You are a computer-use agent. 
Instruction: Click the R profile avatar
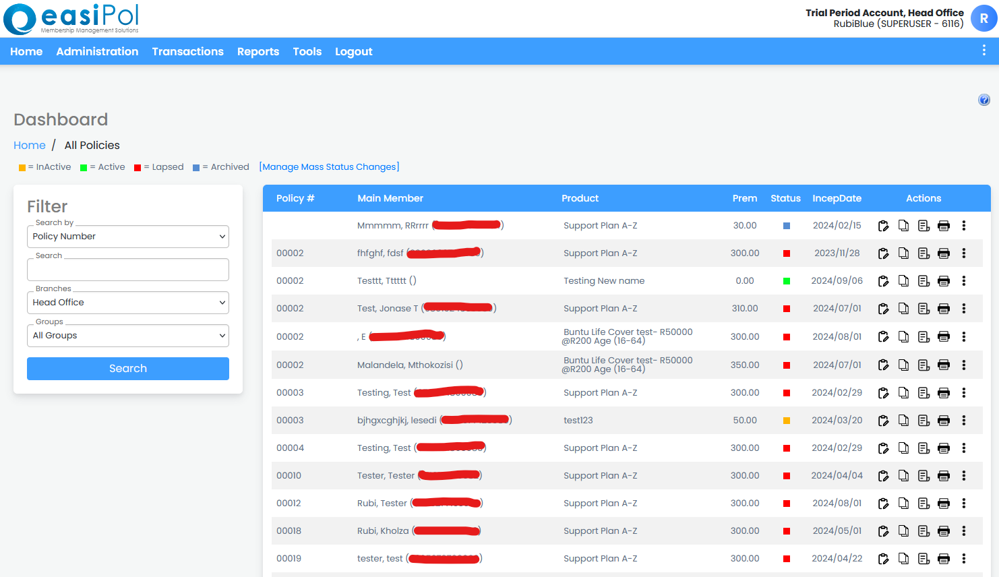tap(983, 18)
